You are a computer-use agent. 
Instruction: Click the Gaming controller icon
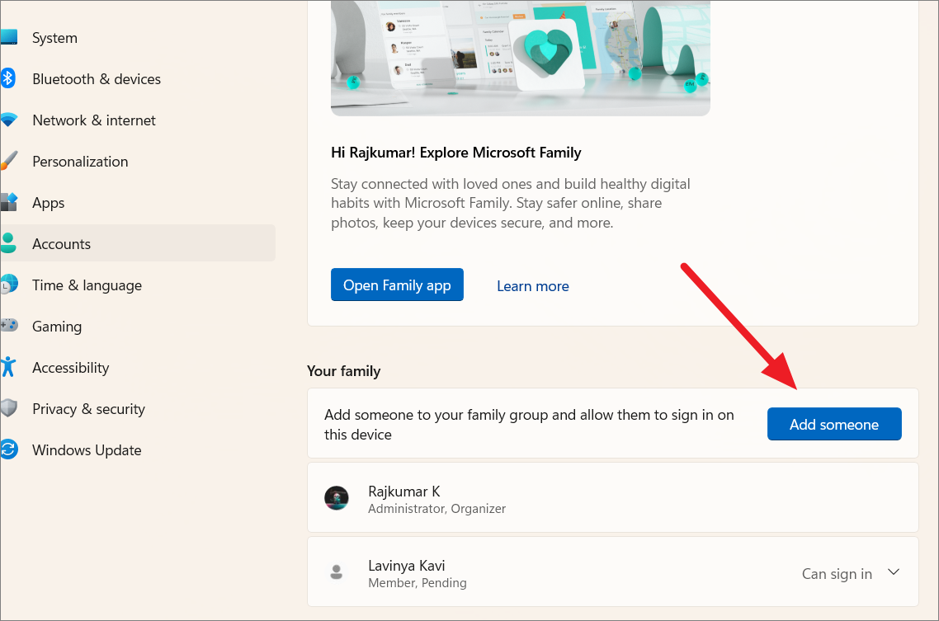8,327
